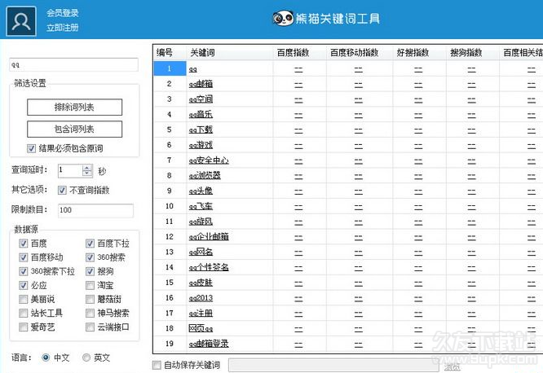Open keyword link qq注册
The width and height of the screenshot is (543, 373).
coord(201,314)
